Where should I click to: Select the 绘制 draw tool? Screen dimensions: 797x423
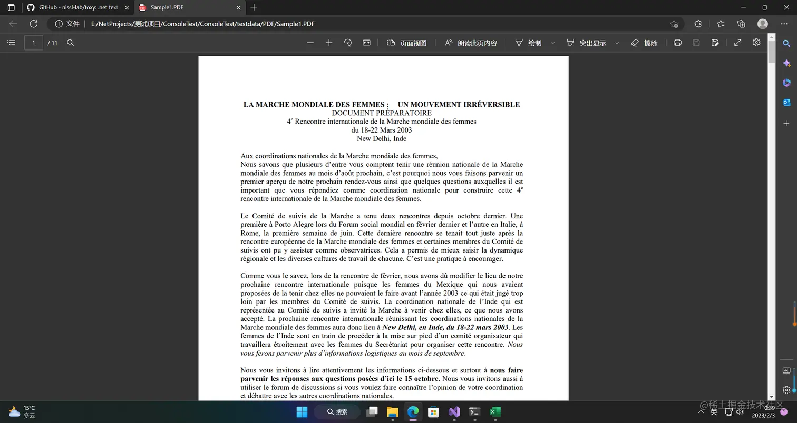(528, 43)
